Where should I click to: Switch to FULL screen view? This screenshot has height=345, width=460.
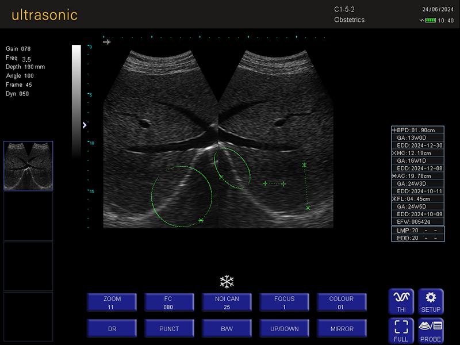click(401, 331)
